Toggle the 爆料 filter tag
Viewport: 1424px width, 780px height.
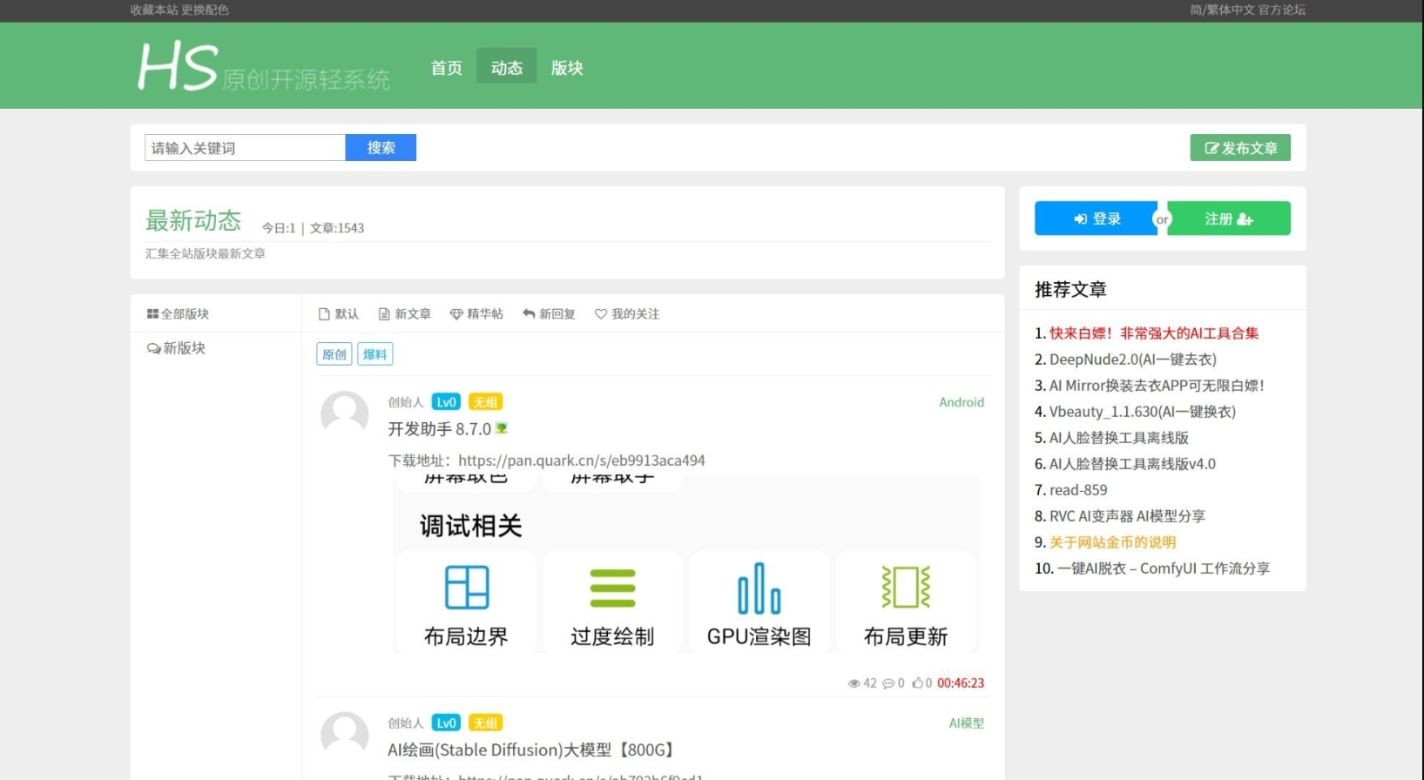tap(375, 354)
